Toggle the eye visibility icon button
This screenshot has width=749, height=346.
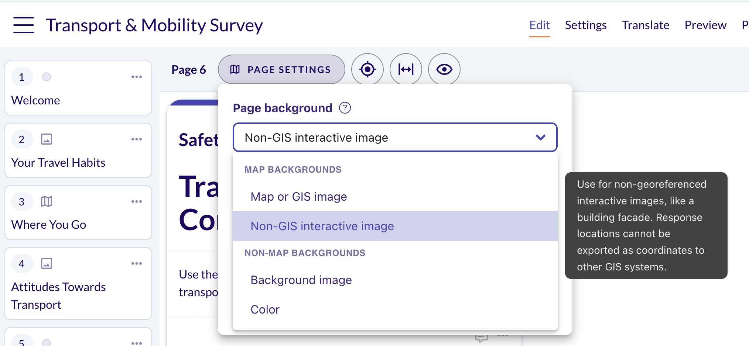coord(444,69)
